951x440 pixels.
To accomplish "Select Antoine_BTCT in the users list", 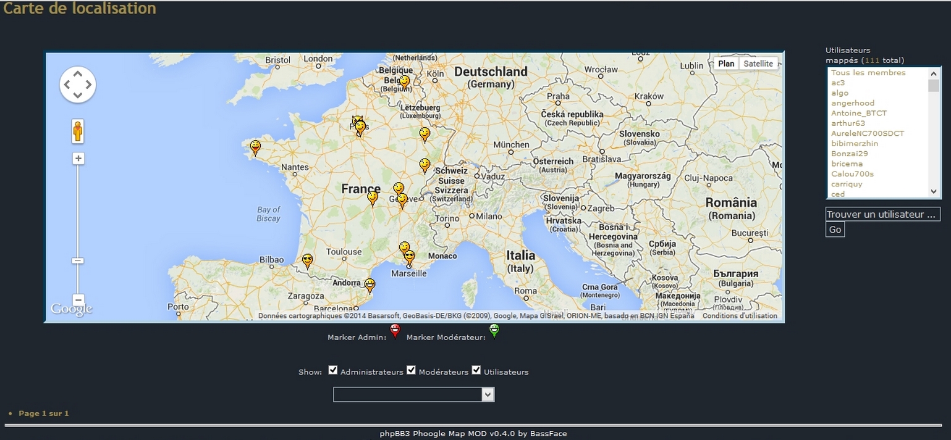I will [858, 113].
